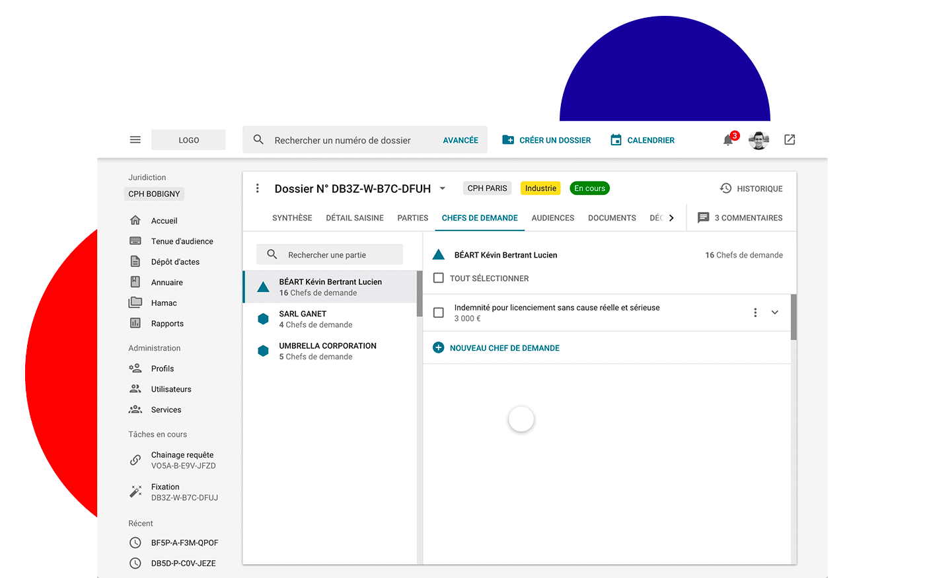
Task: Click the create-folder icon beside CRÉER UN DOSSIER
Action: coord(508,140)
